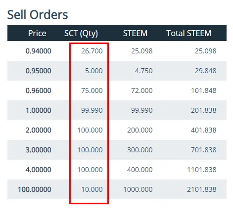Select the 3.00000 price sell order
This screenshot has height=224, width=233.
pos(117,150)
